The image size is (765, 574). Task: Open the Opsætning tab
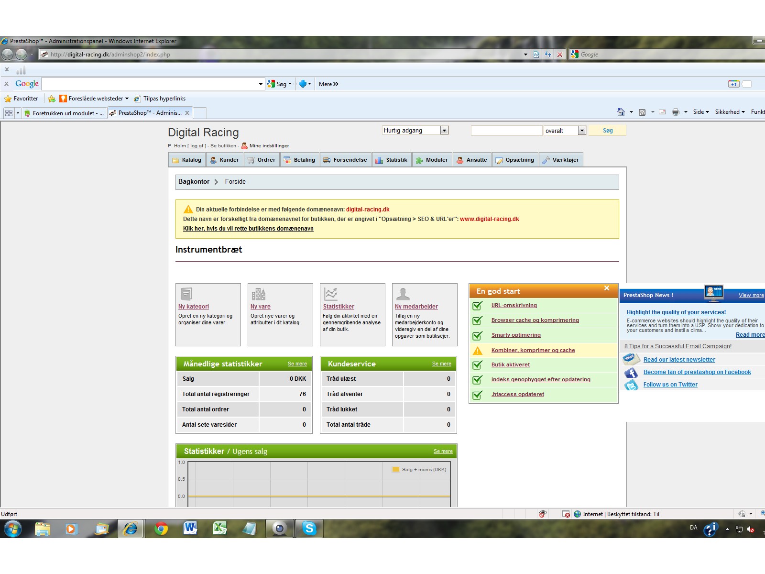click(x=515, y=160)
